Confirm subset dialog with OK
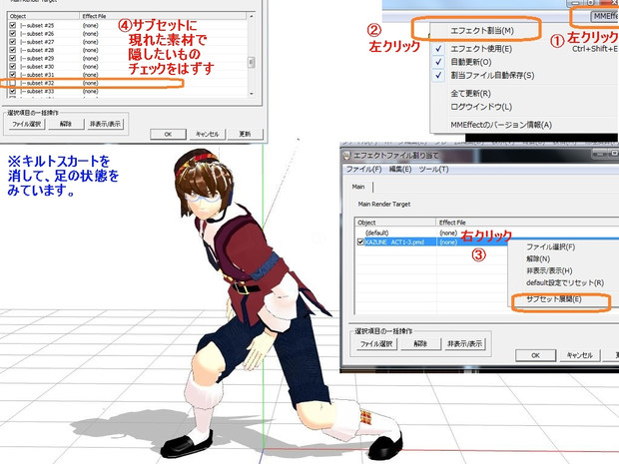The width and height of the screenshot is (619, 464). tap(168, 134)
